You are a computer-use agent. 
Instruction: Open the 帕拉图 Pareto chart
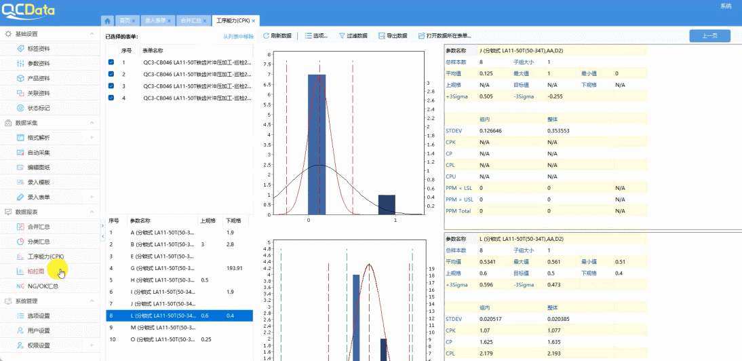point(35,271)
